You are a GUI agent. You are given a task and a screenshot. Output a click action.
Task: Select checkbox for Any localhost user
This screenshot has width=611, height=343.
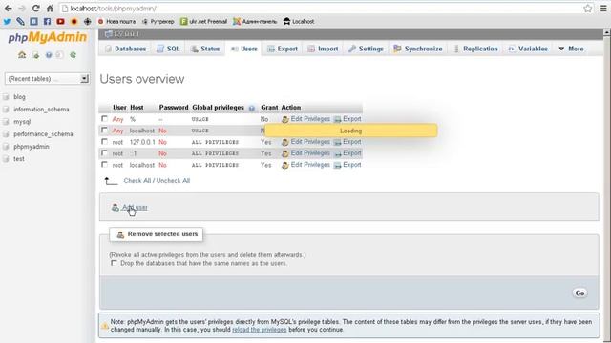tap(104, 130)
